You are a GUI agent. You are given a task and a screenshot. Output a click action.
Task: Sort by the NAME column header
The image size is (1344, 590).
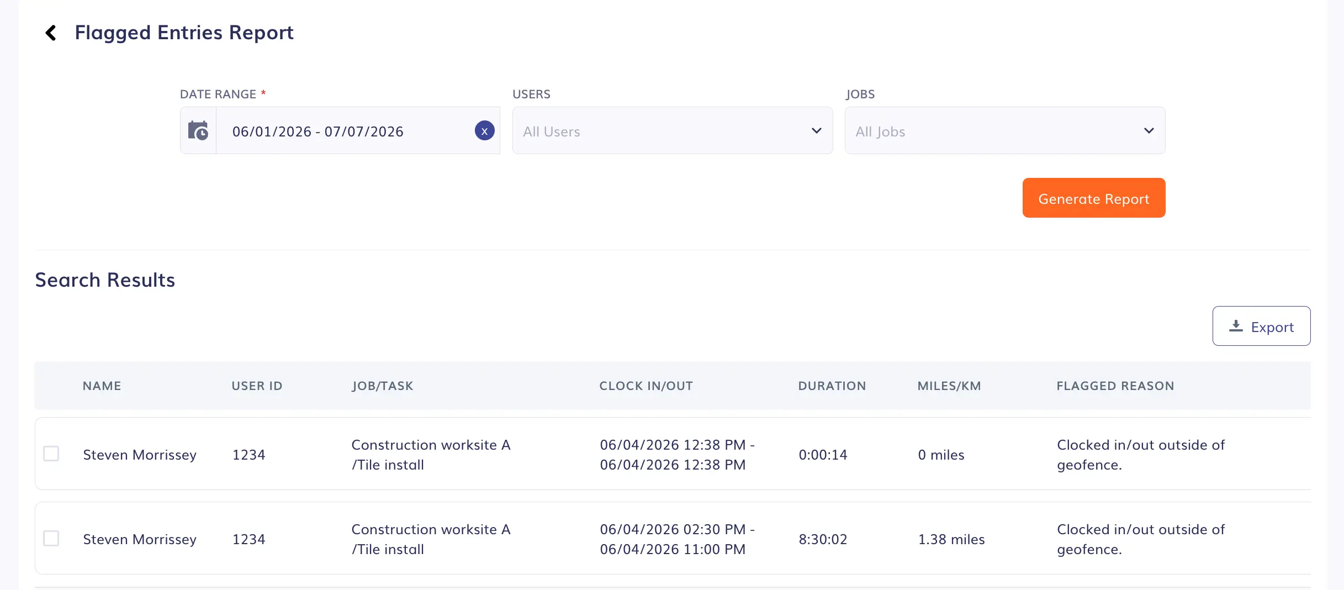pos(102,386)
